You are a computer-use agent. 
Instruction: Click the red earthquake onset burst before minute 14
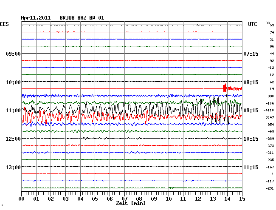click(225, 88)
